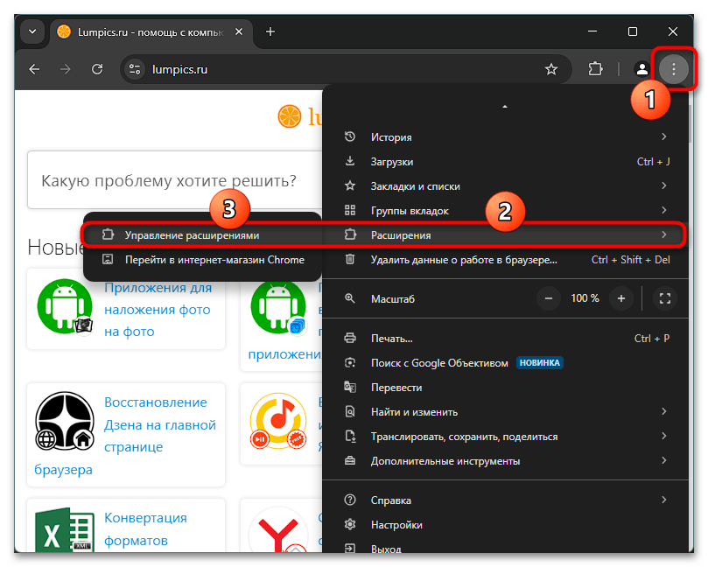Increase zoom with the plus button

(621, 298)
